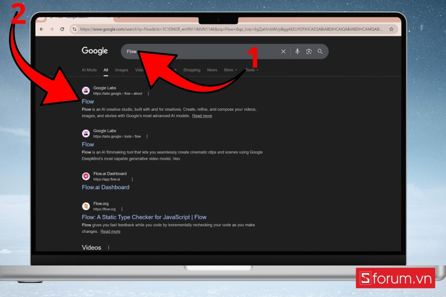
Task: Bookmark this page with the star icon
Action: [x=391, y=29]
